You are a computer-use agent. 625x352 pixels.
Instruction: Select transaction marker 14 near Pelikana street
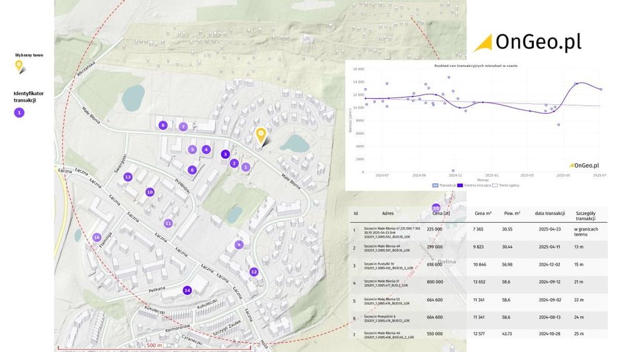pyautogui.click(x=187, y=290)
